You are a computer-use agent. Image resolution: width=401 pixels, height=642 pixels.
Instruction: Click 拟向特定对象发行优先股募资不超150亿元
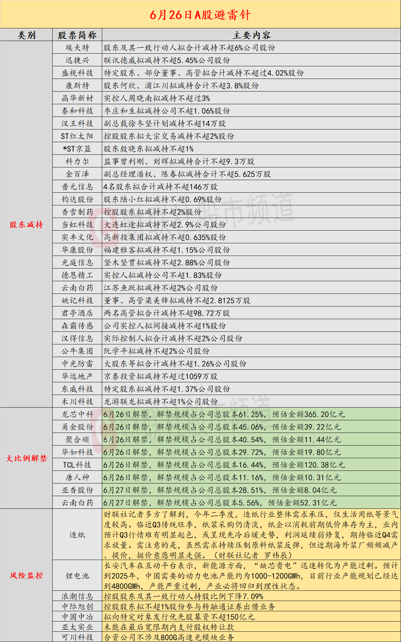pos(179,617)
